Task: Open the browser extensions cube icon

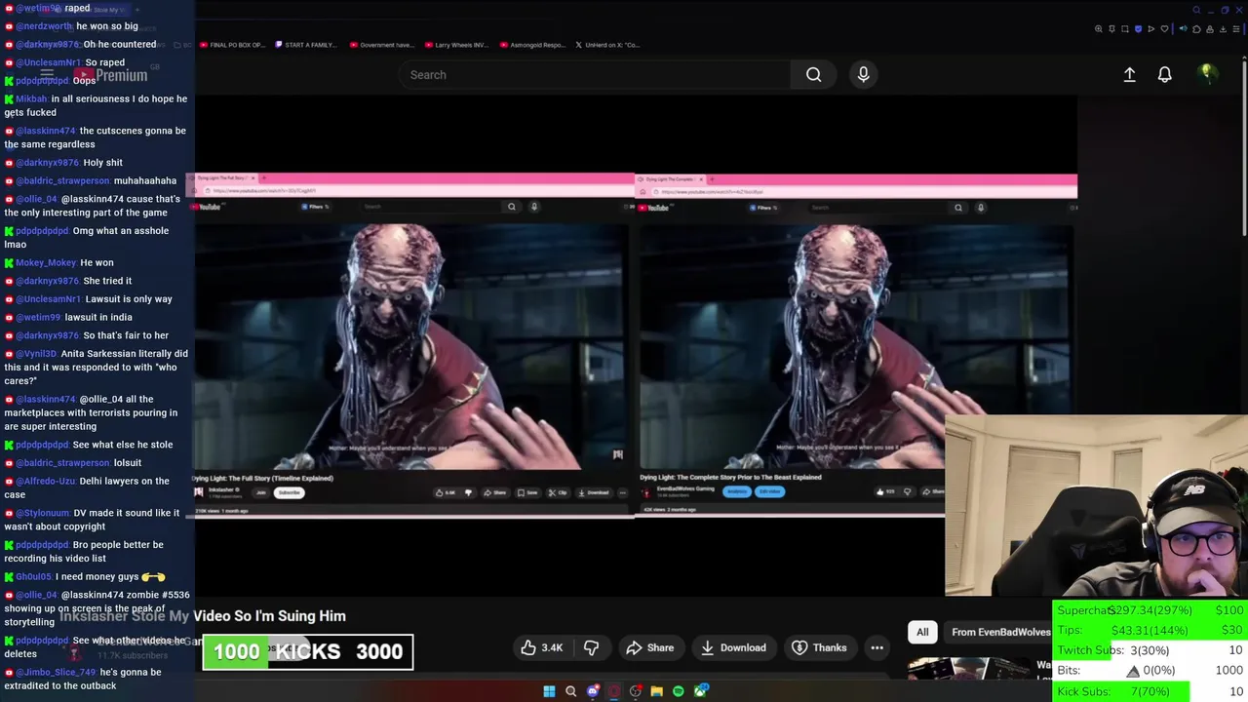Action: click(1196, 29)
